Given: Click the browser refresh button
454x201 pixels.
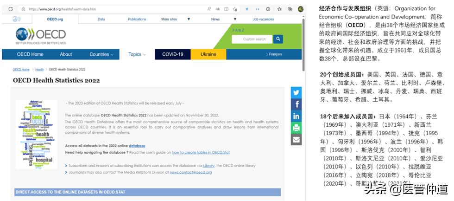Looking at the screenshot, I should pyautogui.click(x=10, y=9).
